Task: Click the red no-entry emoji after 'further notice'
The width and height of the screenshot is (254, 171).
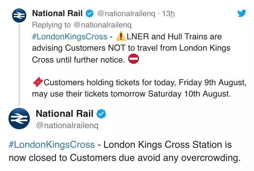Action: coord(134,59)
